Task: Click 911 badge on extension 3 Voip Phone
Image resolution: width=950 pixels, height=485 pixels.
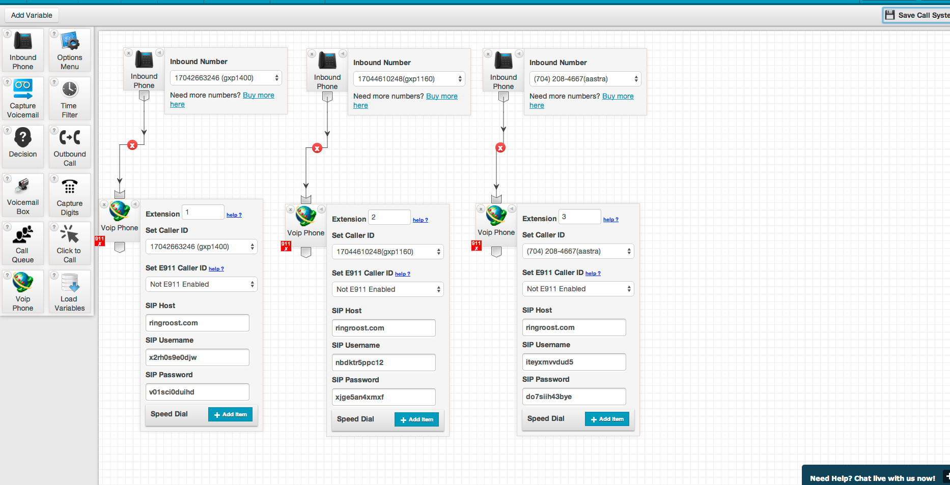Action: [x=476, y=246]
